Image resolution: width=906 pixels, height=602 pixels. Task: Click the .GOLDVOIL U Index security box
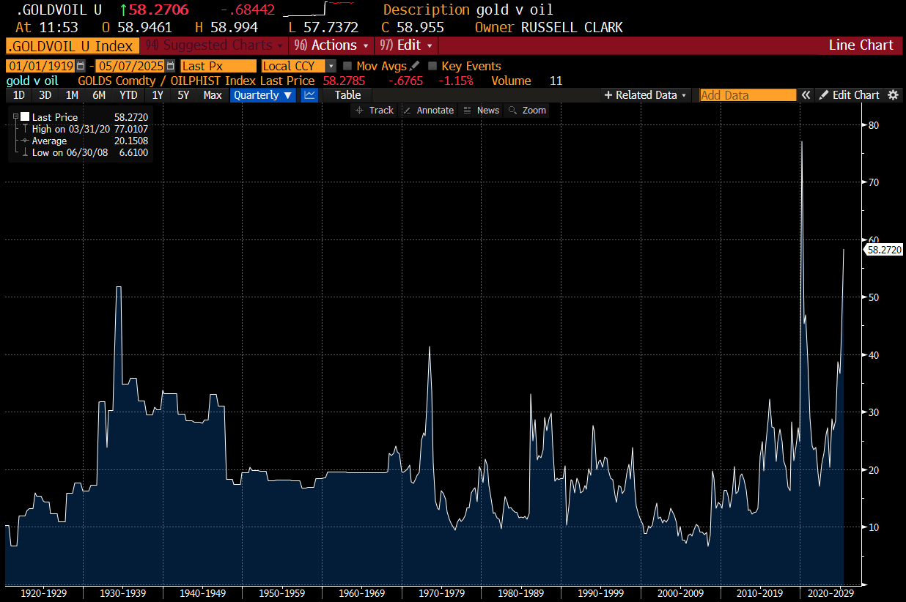[x=71, y=45]
